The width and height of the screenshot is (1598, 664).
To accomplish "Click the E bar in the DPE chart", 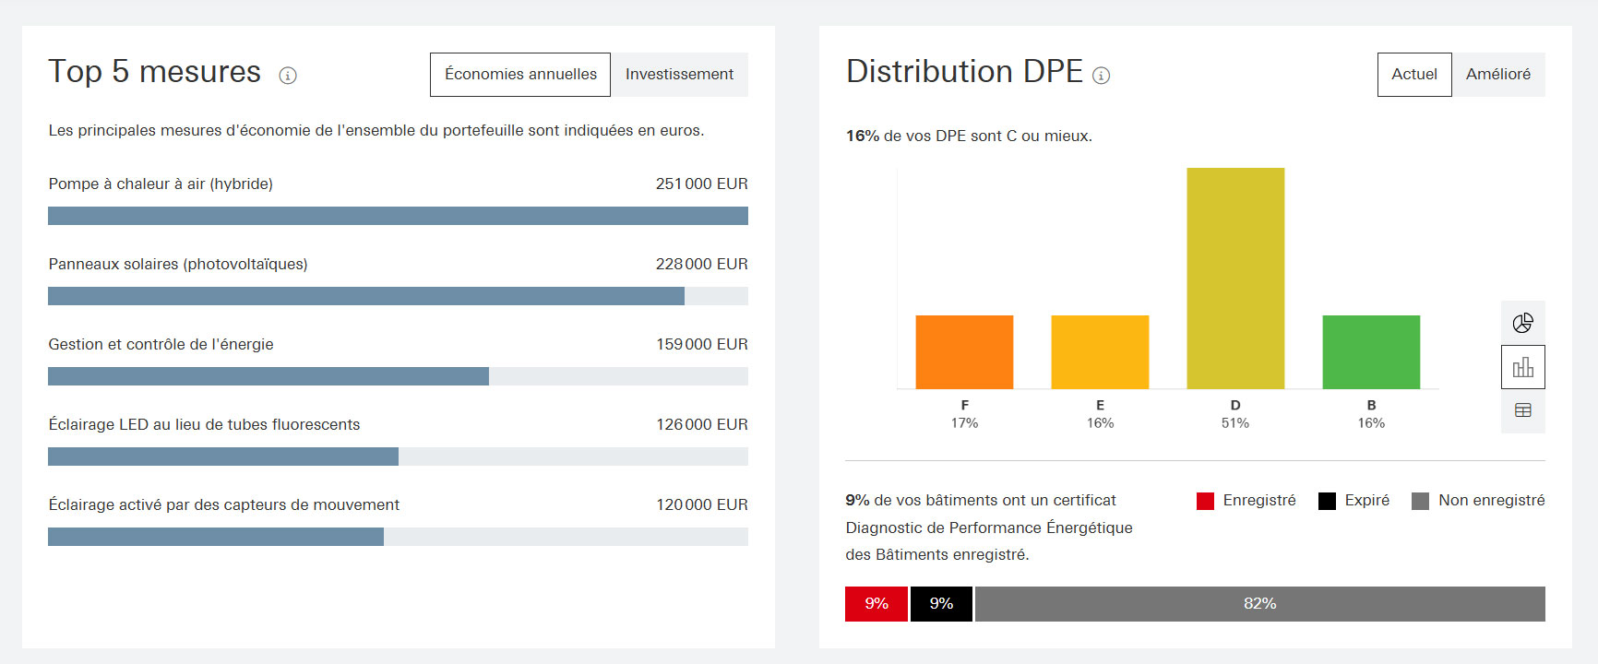I will coord(1100,351).
